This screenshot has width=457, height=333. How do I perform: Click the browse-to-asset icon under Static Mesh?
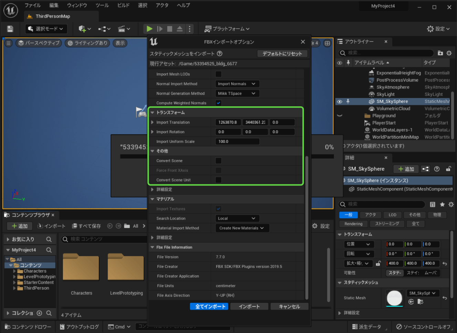click(x=420, y=302)
